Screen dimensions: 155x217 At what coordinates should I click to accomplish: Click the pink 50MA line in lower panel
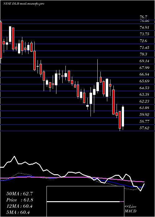72,177
